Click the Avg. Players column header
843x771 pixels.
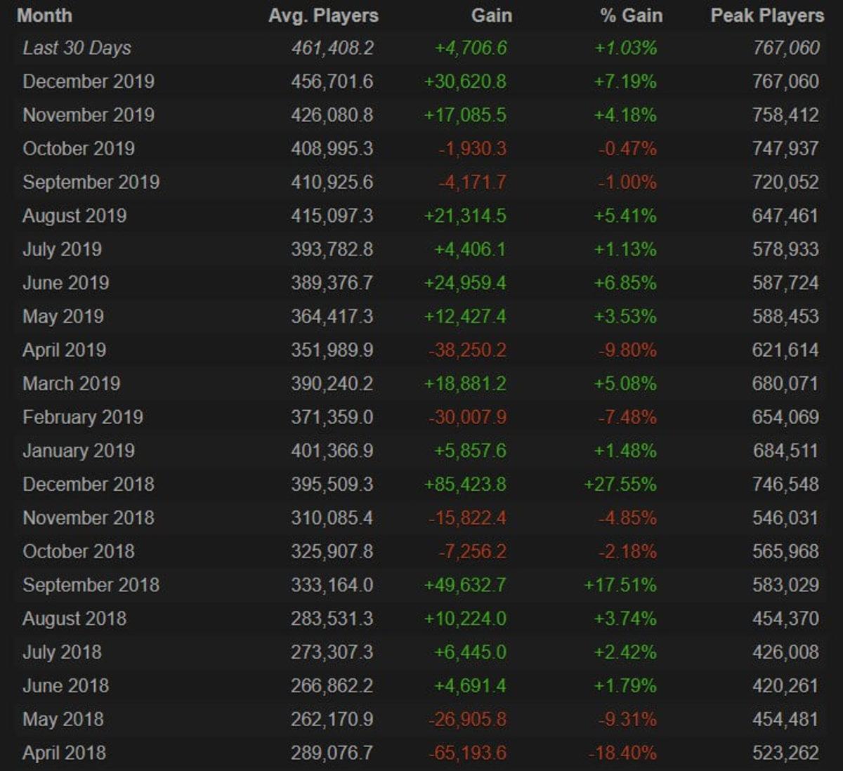323,15
